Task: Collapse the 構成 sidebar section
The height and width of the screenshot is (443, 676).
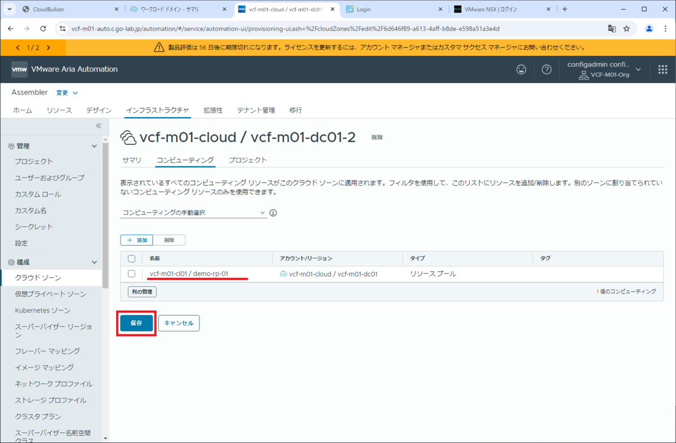Action: pyautogui.click(x=94, y=262)
